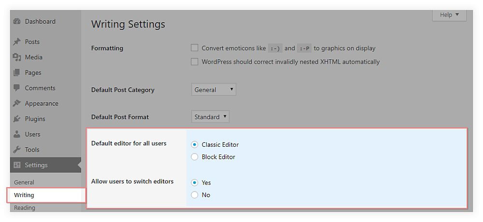Enable Convert emoticons to graphics checkbox

click(x=194, y=48)
